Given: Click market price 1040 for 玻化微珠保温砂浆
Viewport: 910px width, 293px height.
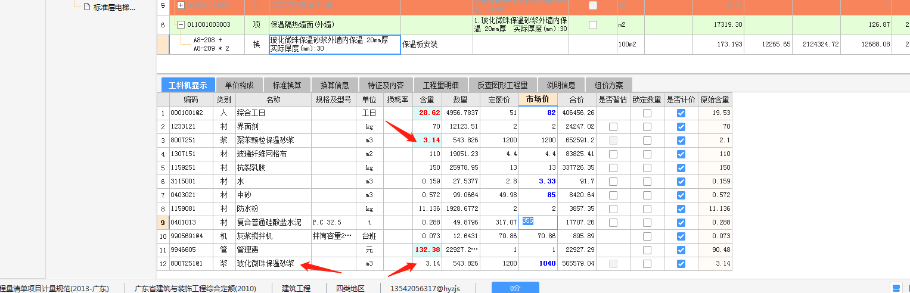Looking at the screenshot, I should point(538,263).
